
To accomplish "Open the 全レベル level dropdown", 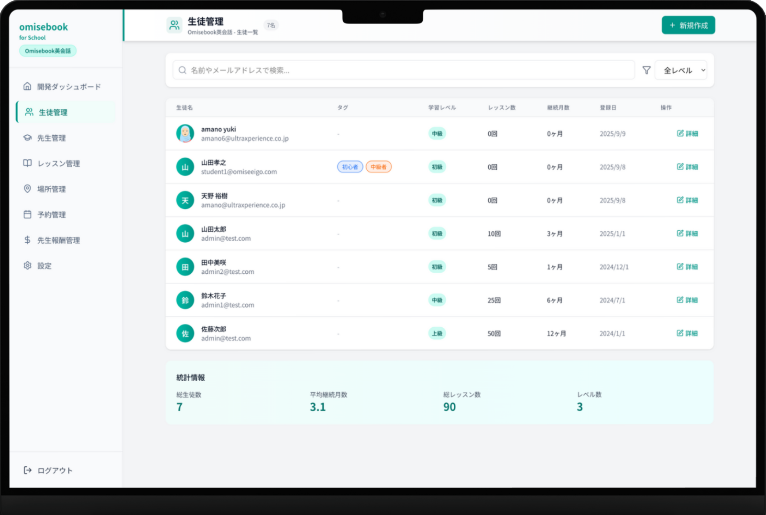I will point(681,70).
